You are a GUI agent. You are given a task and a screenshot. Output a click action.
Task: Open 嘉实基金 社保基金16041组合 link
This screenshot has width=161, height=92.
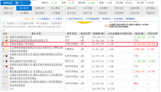click(x=31, y=71)
